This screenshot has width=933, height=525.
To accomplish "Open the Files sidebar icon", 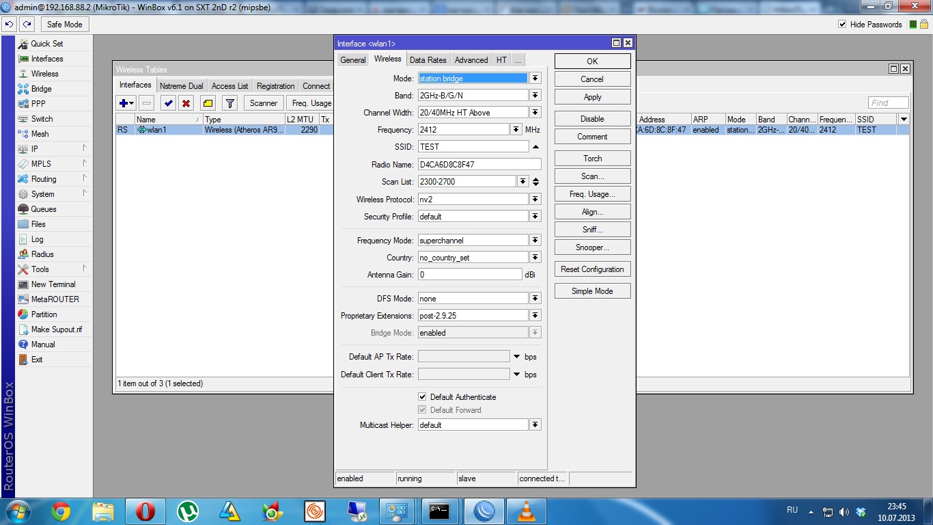I will (x=24, y=224).
